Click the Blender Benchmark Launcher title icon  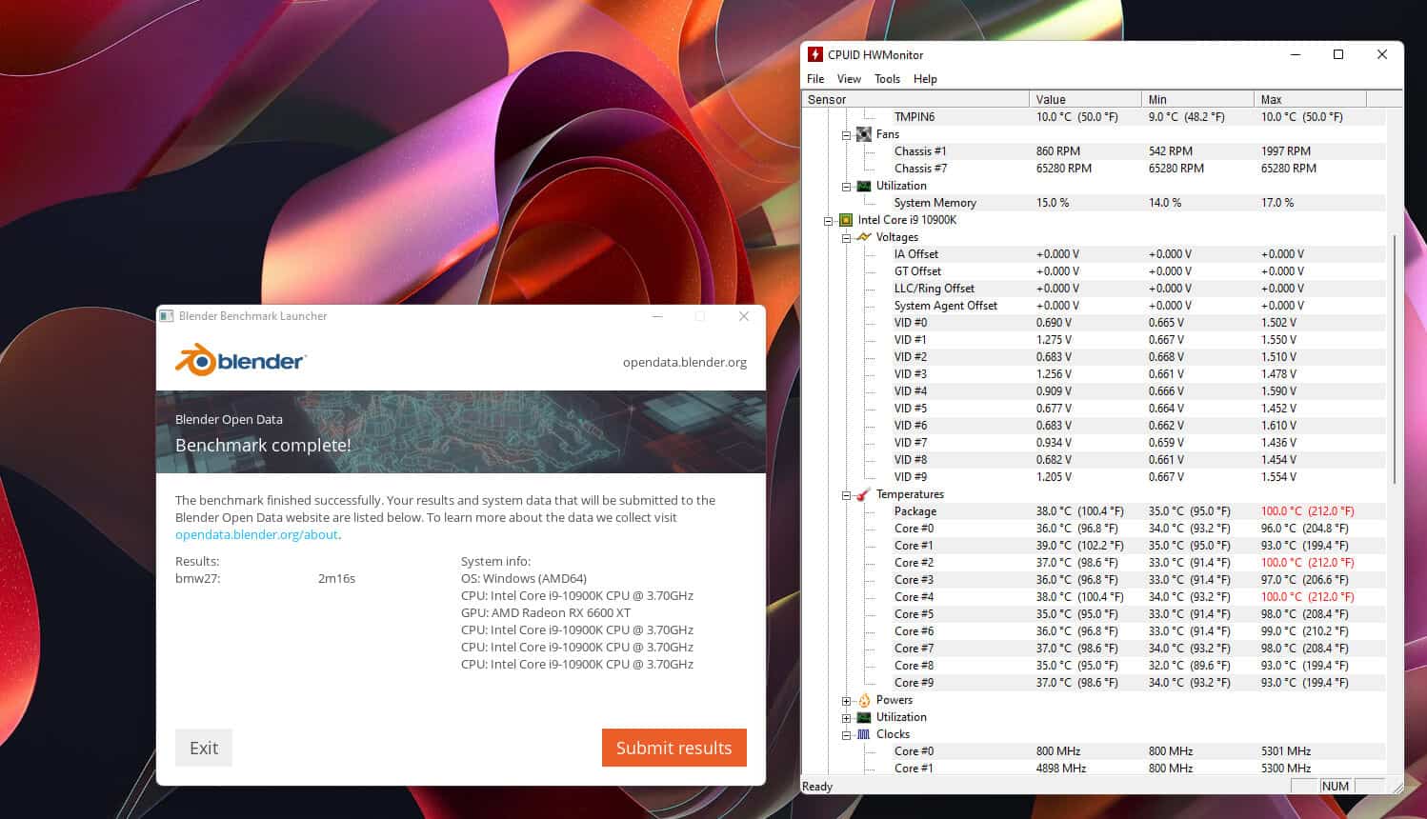167,316
